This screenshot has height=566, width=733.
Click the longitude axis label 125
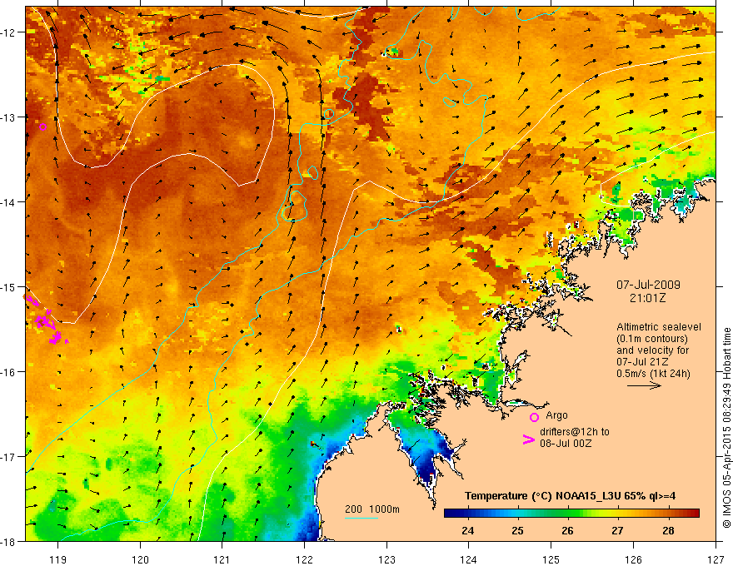[551, 559]
